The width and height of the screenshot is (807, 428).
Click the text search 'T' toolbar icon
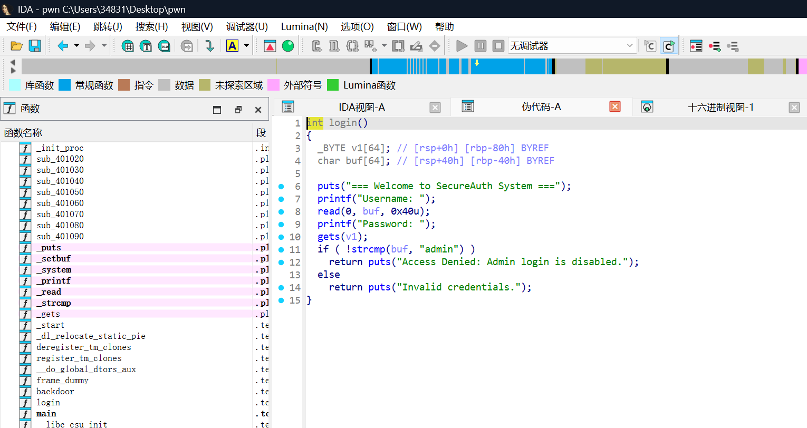(x=146, y=46)
